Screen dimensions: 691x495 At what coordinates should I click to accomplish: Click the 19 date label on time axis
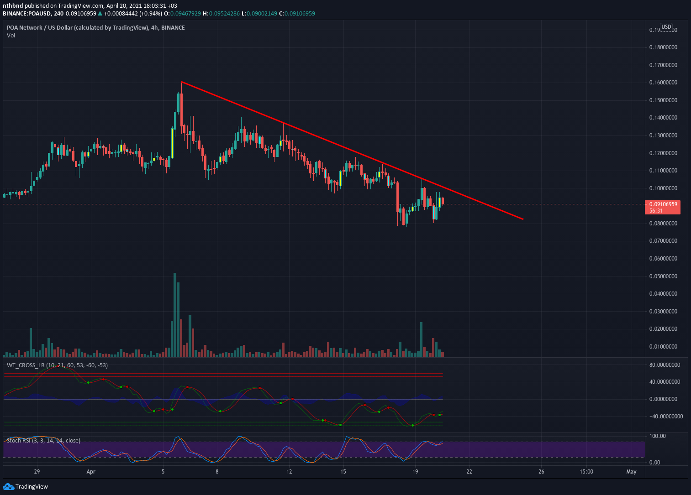[415, 472]
